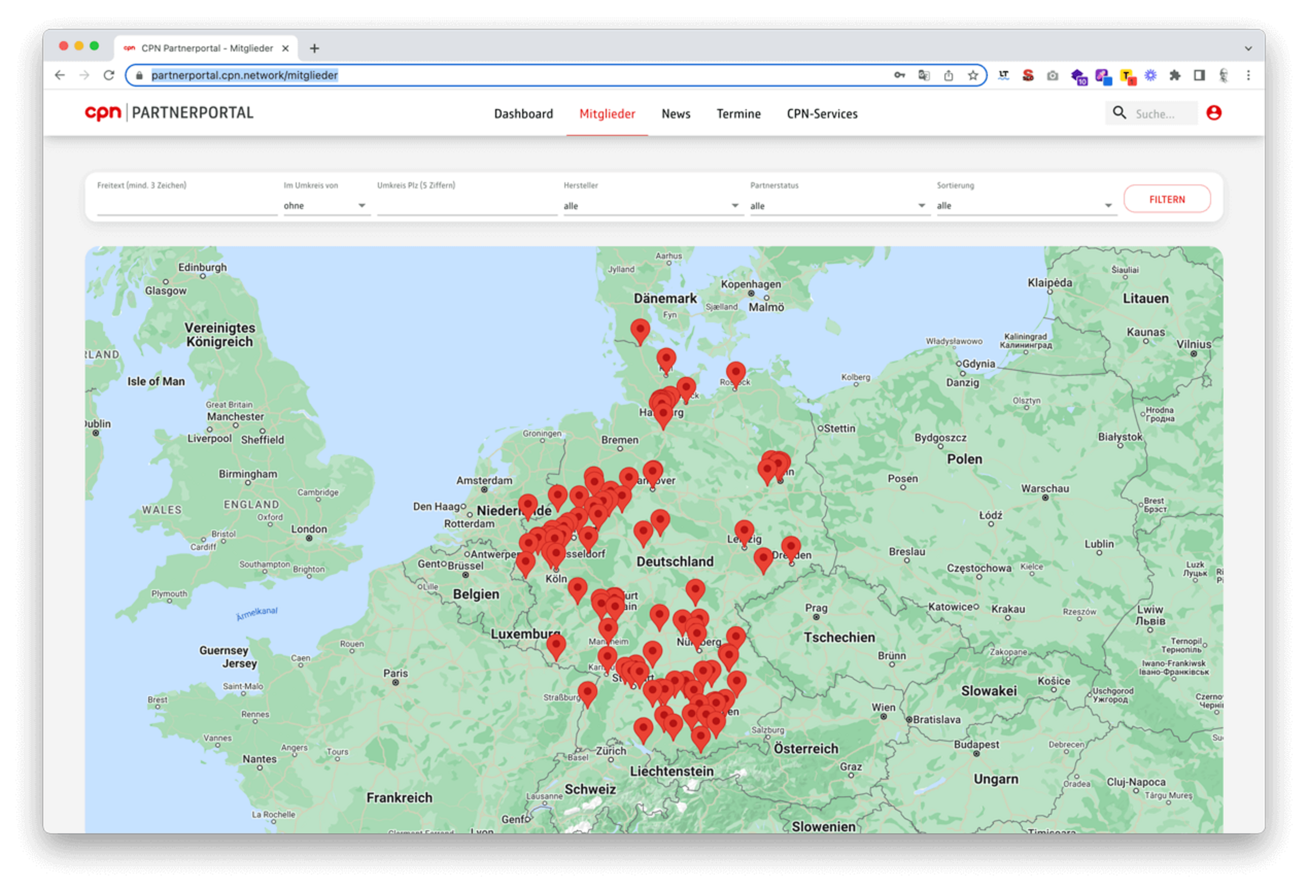Open the purple extension with blue square badge
Viewport: 1308px width, 890px height.
(1103, 76)
